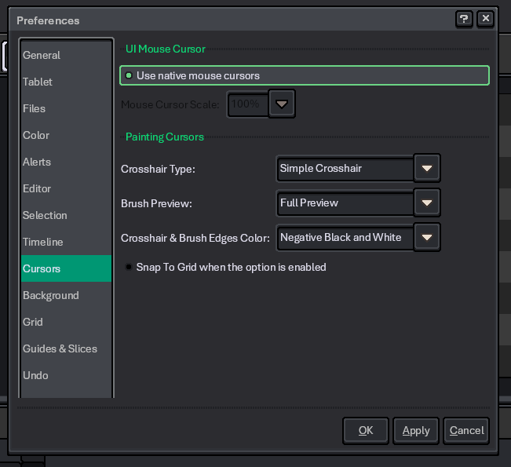Show the Background preferences section
The width and height of the screenshot is (511, 467).
pyautogui.click(x=51, y=296)
